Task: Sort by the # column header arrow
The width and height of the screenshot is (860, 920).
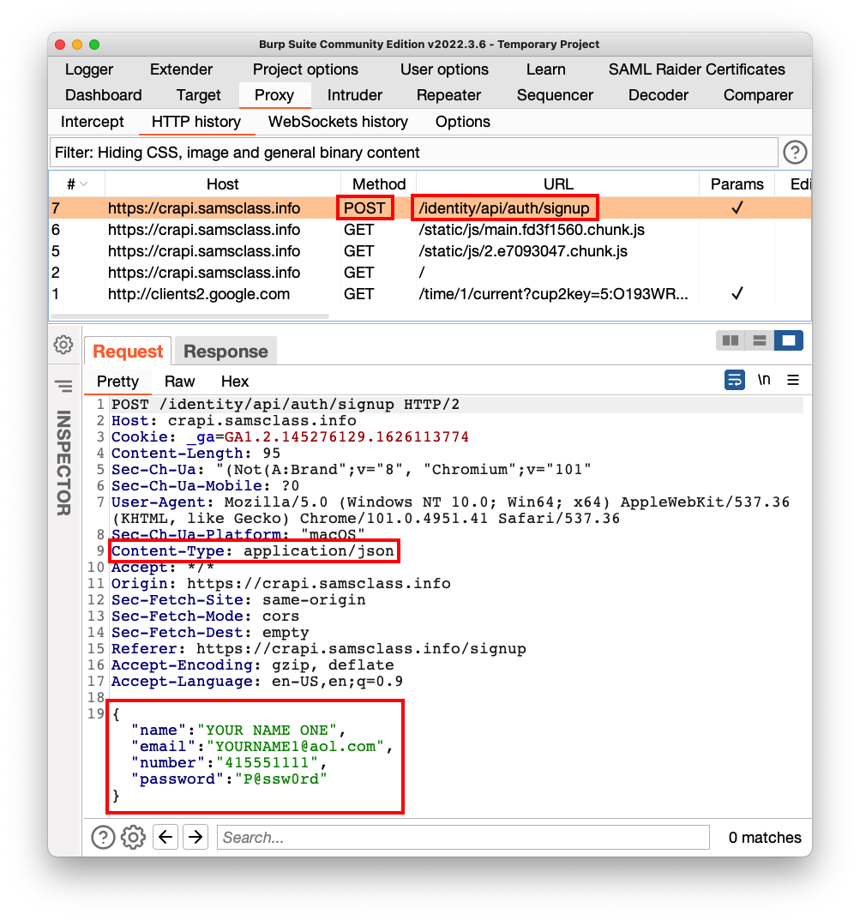Action: click(84, 184)
